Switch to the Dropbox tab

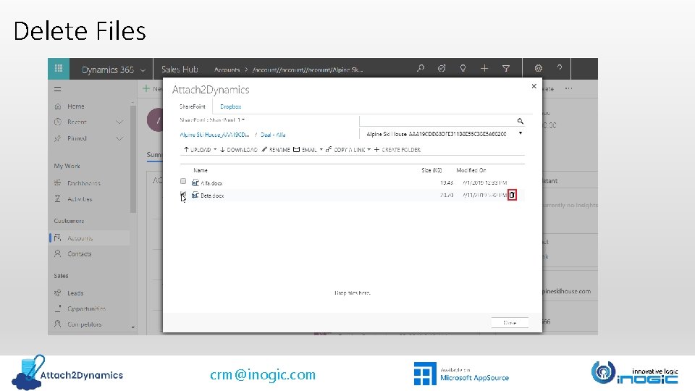click(230, 106)
